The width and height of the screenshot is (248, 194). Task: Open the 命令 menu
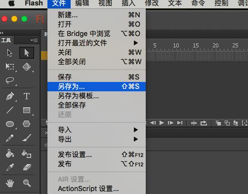(x=198, y=3)
